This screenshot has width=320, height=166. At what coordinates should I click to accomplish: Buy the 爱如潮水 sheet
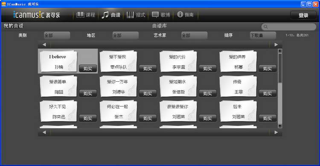pos(207,93)
